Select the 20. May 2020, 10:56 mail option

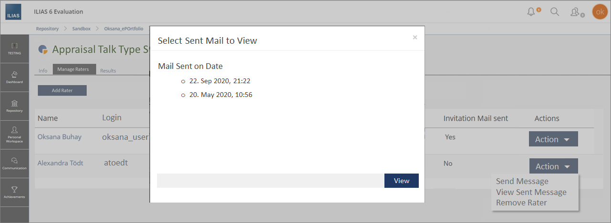coord(183,96)
